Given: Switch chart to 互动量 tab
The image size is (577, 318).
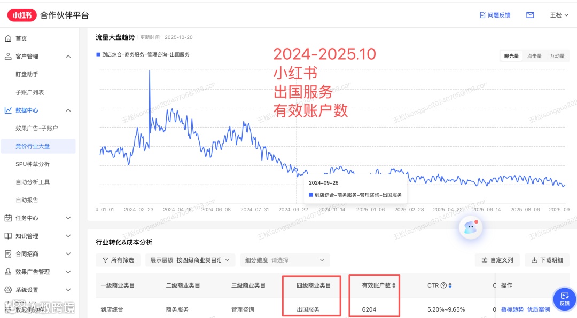Looking at the screenshot, I should [557, 56].
